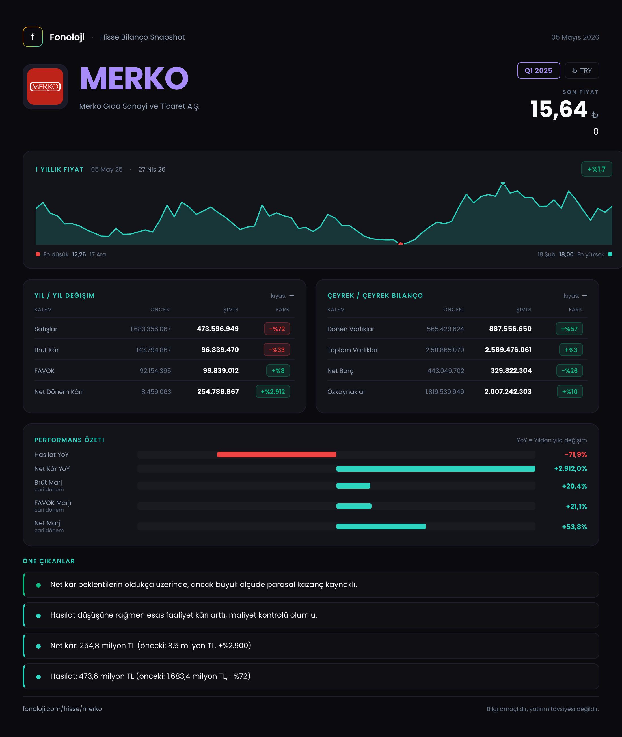This screenshot has height=737, width=622.
Task: Click the teal dot beside En yüksek legend
Action: 610,254
